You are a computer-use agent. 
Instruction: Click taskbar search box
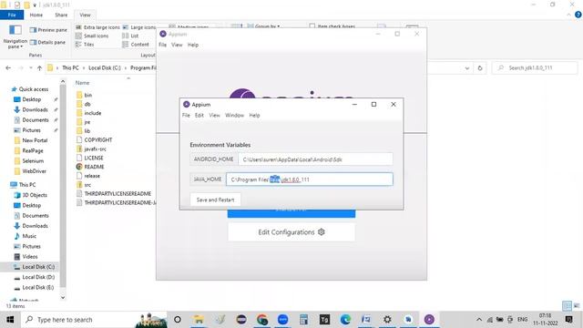[95, 320]
